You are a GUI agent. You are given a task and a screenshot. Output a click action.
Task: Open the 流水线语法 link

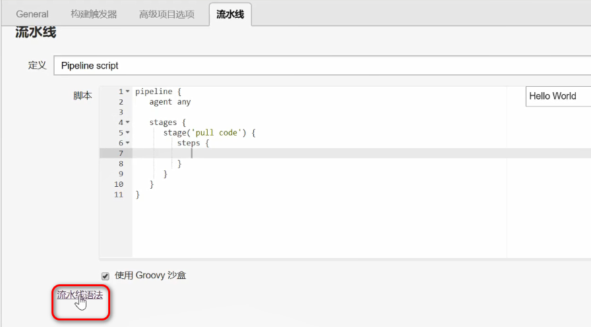click(x=80, y=295)
